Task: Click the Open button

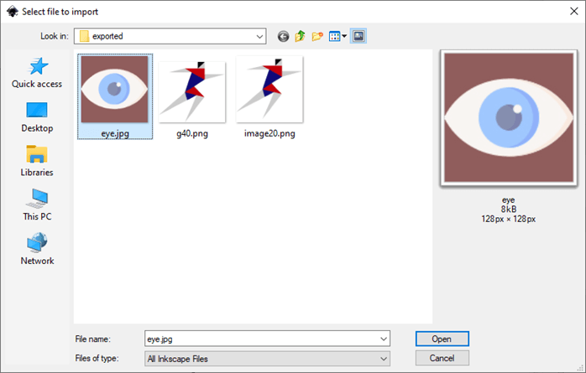Action: point(442,339)
